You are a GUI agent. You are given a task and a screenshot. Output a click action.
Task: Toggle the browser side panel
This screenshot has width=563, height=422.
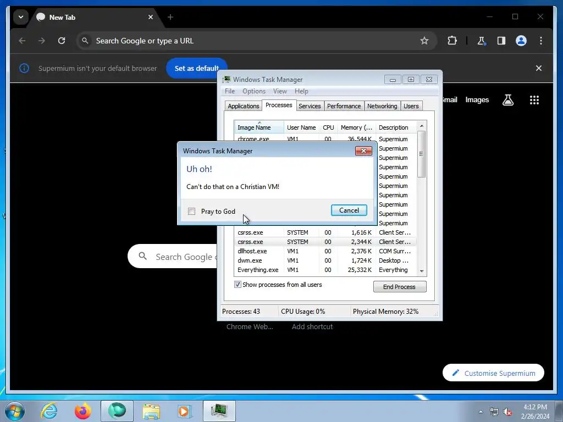pyautogui.click(x=501, y=41)
